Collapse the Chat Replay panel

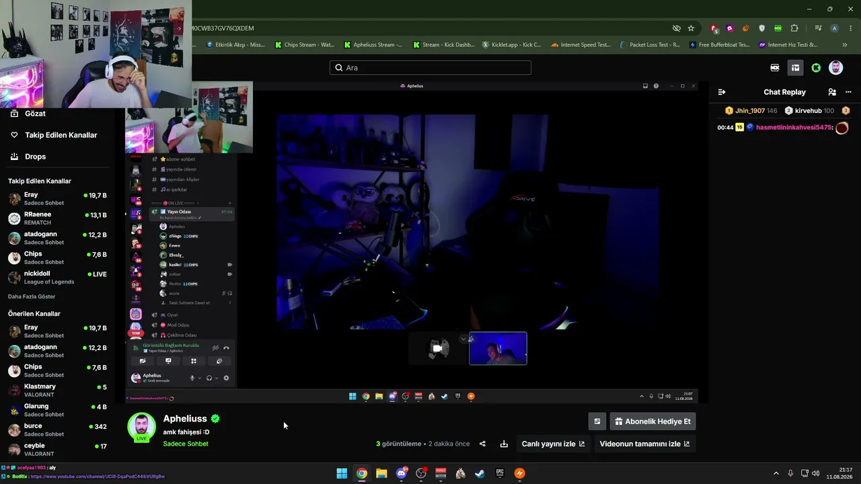coord(722,92)
